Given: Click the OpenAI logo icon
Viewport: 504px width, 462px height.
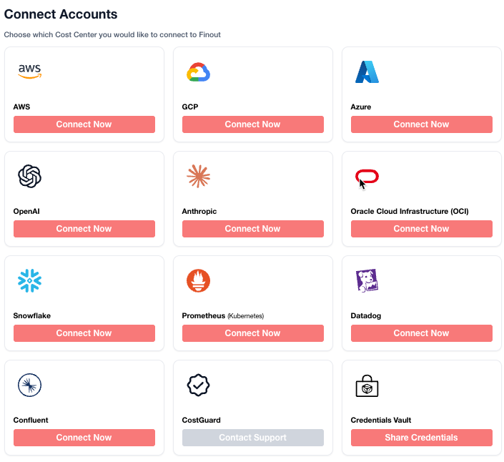Looking at the screenshot, I should (x=29, y=176).
